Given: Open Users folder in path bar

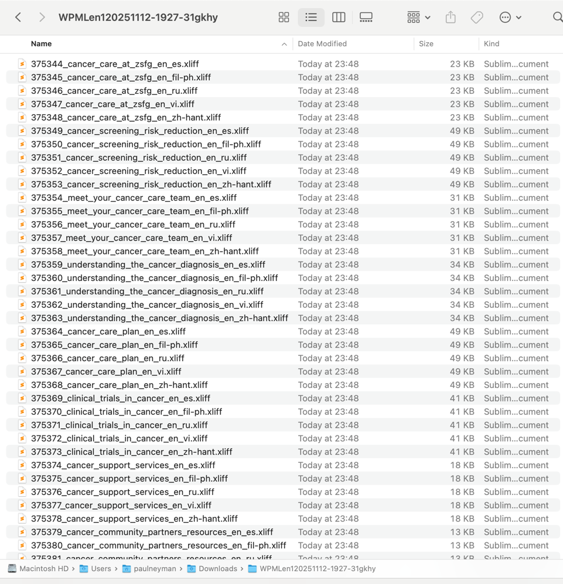Looking at the screenshot, I should point(95,569).
